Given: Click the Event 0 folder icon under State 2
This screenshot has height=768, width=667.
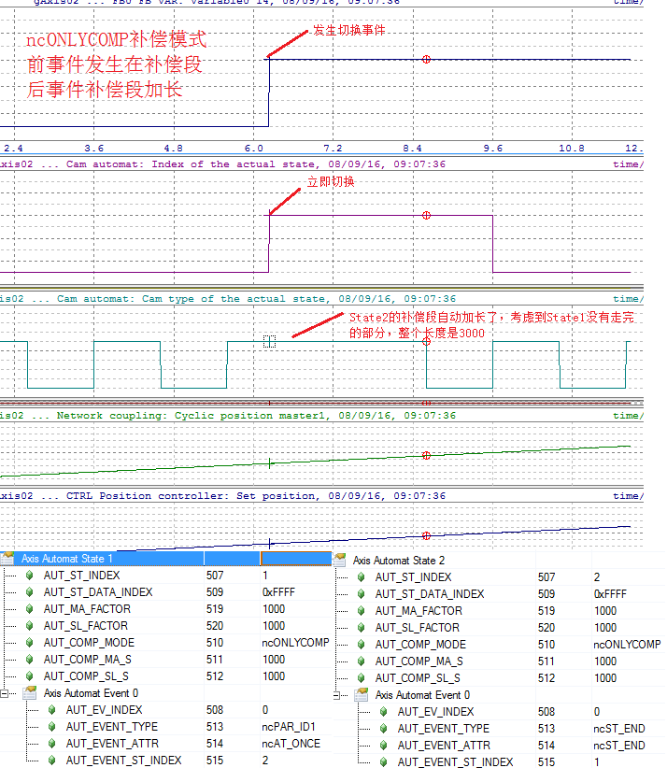Looking at the screenshot, I should (362, 694).
